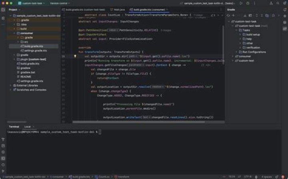The image size is (288, 179).
Task: Expand External Libraries node
Action: (x=10, y=85)
